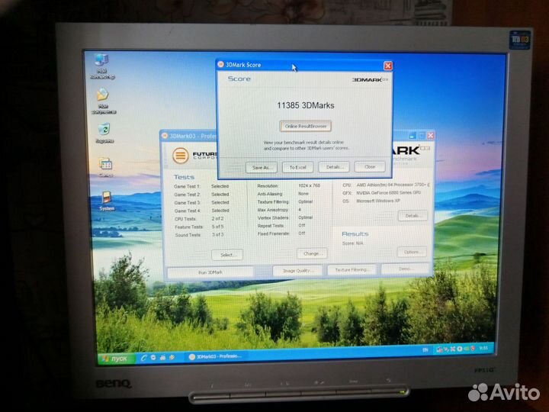Viewport: 549px width, 412px height.
Task: Click the Run 3DMark button
Action: coord(210,272)
